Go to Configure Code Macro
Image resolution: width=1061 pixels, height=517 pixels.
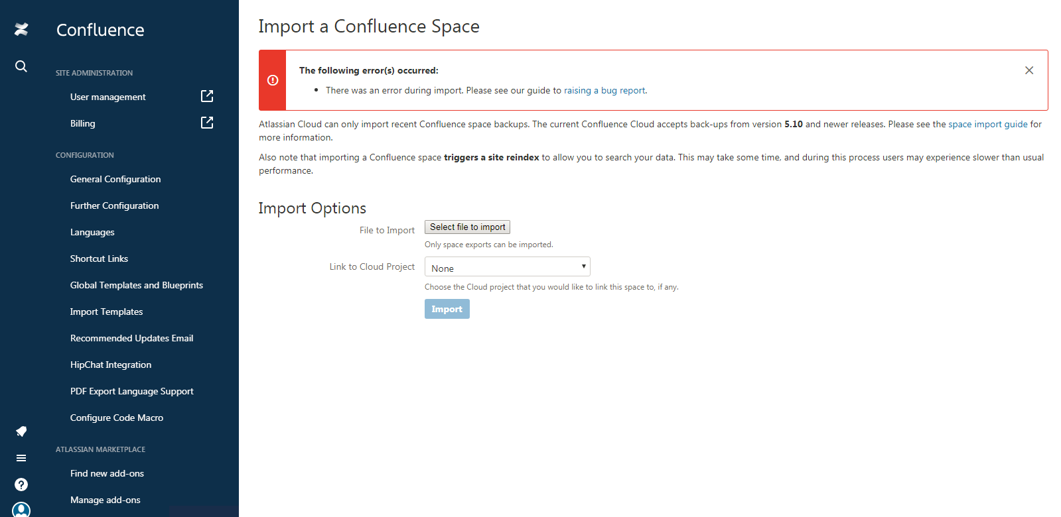117,418
